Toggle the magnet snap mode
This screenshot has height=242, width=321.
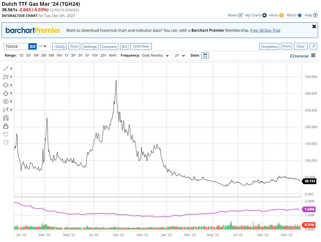[6, 118]
